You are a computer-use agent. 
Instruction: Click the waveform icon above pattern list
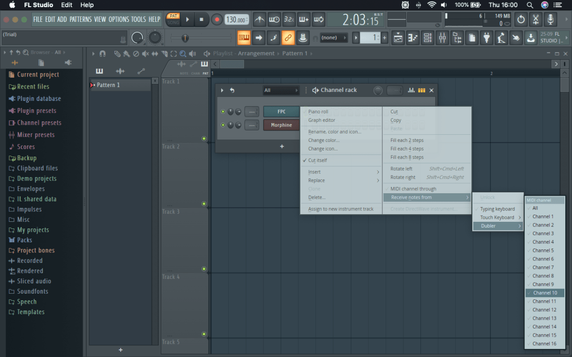coord(120,71)
